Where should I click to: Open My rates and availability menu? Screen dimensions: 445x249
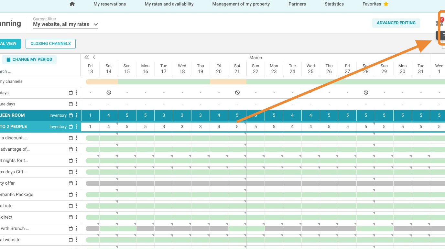pos(169,4)
